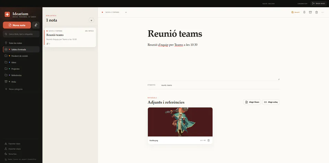329x163 pixels.
Task: Open the Kvothe.png image thumbnail
Action: coord(180,122)
